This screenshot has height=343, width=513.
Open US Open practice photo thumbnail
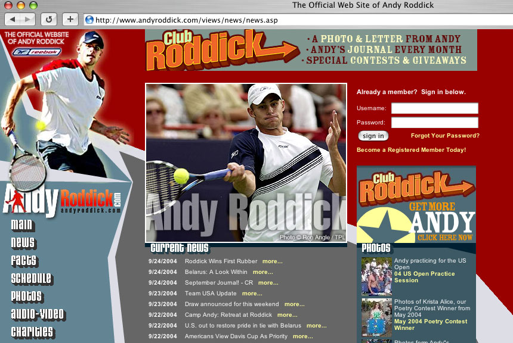pyautogui.click(x=376, y=276)
